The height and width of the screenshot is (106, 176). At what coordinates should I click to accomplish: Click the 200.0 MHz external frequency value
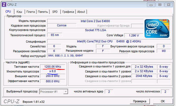click(x=53, y=76)
